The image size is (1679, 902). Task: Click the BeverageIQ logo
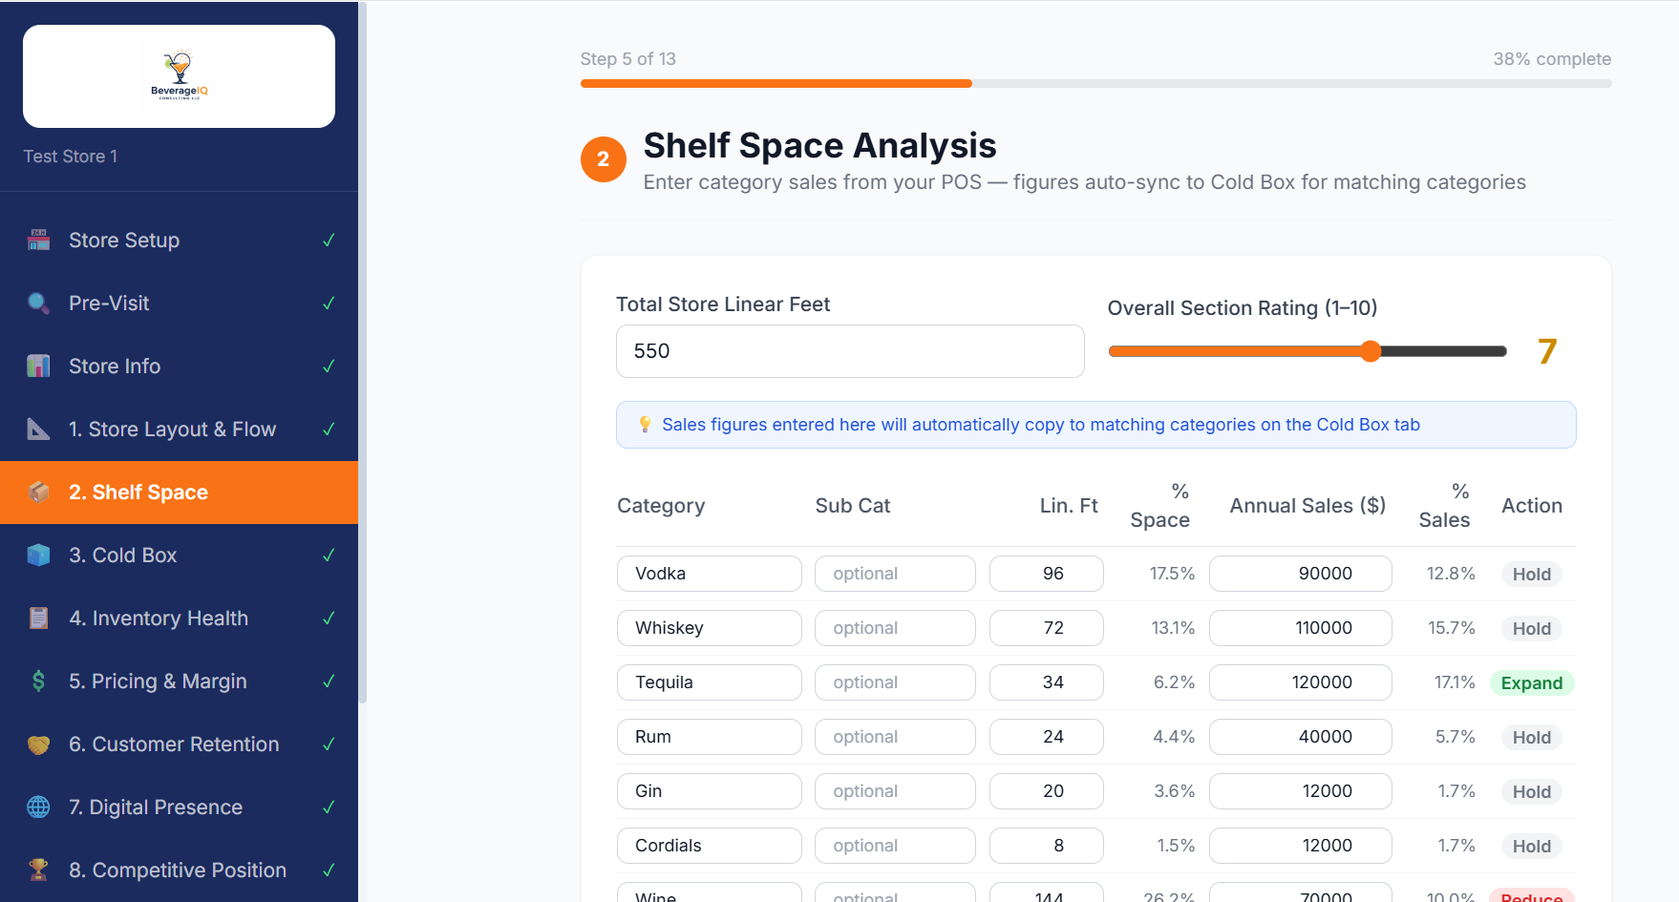(179, 75)
